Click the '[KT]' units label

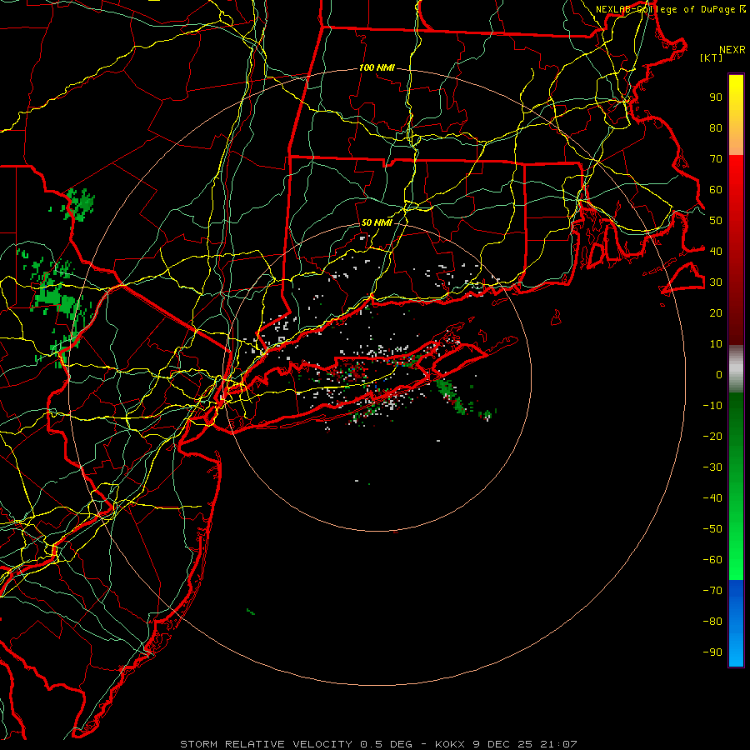click(x=712, y=57)
